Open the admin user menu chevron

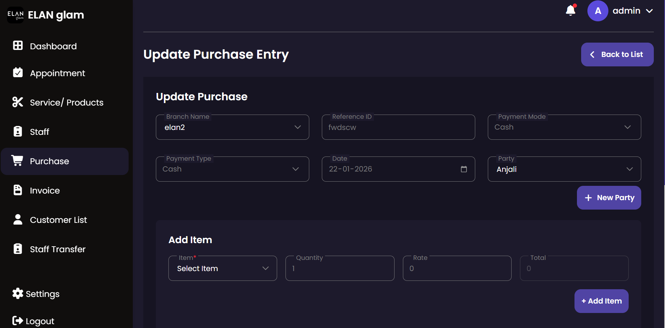pos(649,11)
